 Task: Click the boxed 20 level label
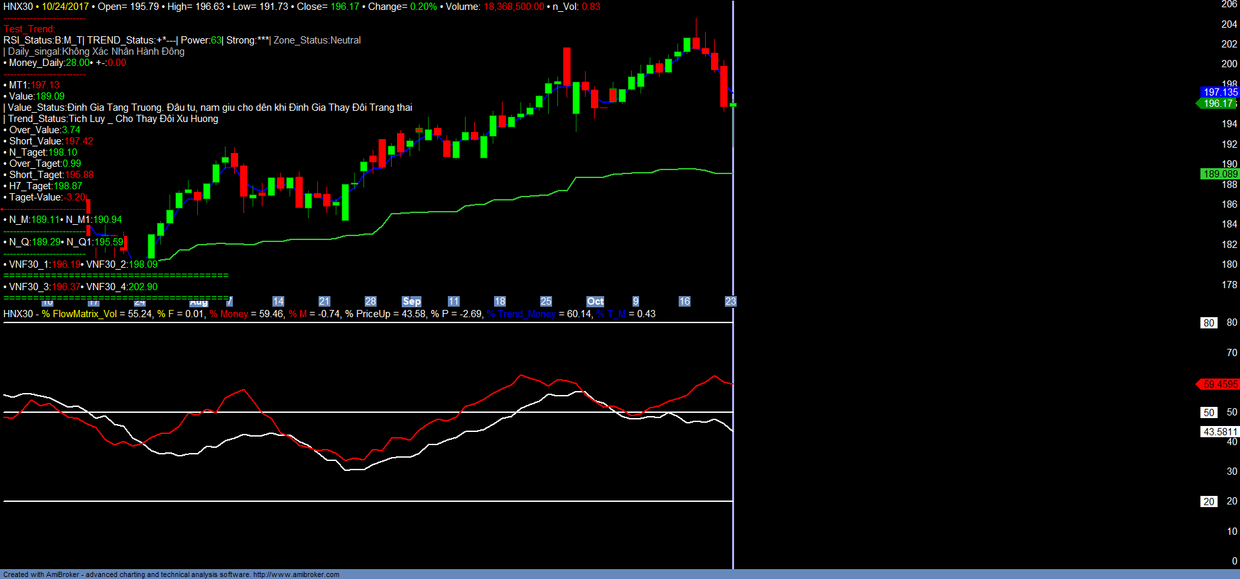coord(1208,502)
